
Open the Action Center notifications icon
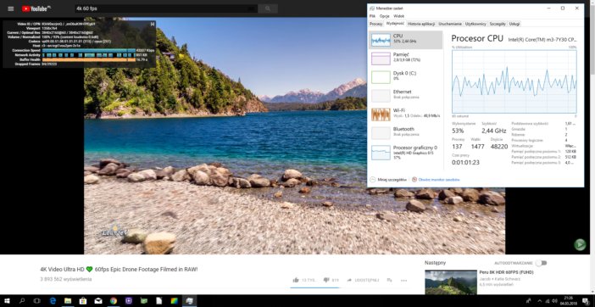point(587,301)
